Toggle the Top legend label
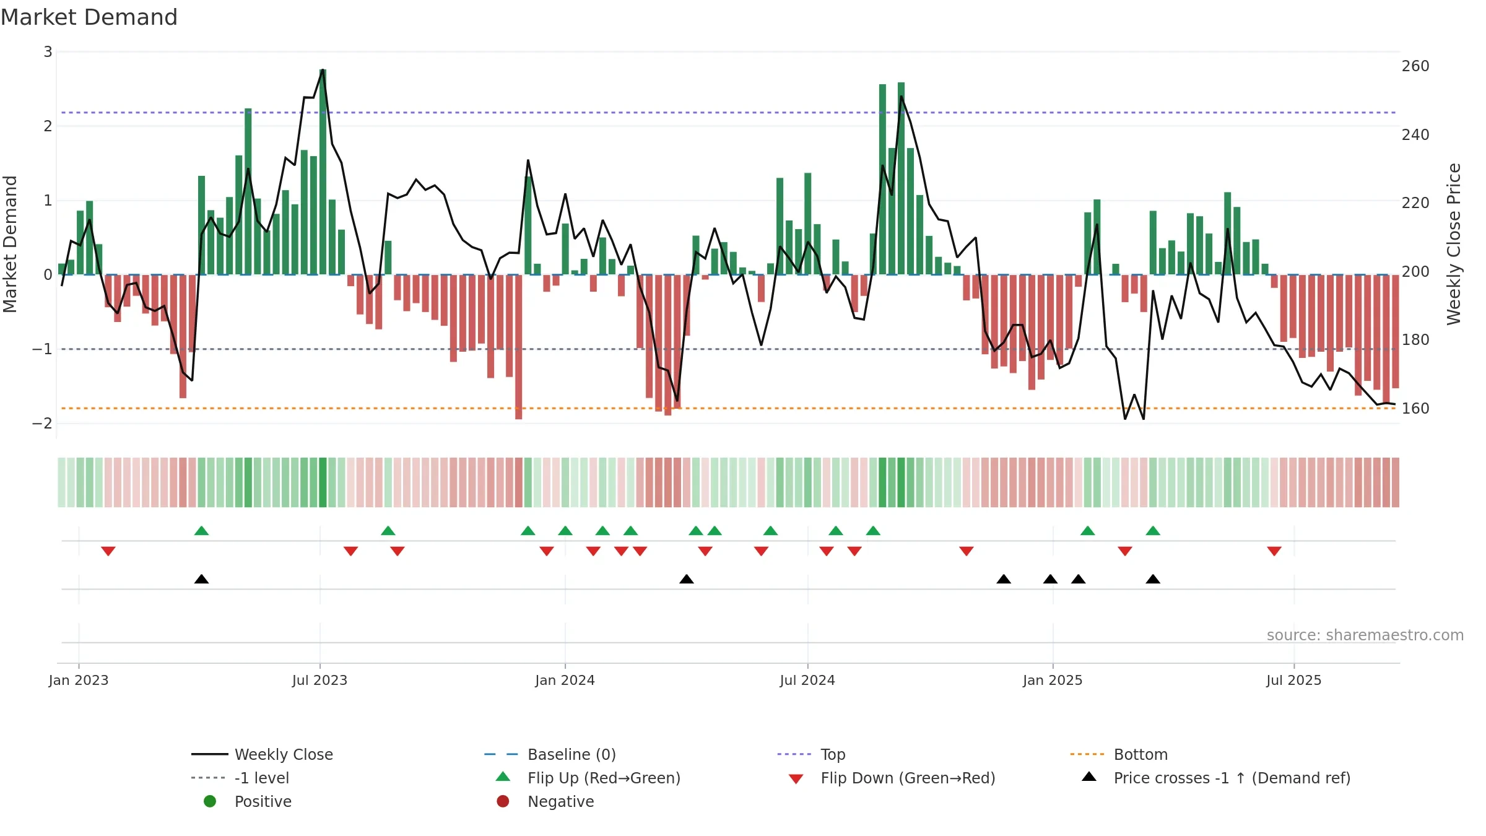Viewport: 1486px width, 836px height. click(x=833, y=754)
